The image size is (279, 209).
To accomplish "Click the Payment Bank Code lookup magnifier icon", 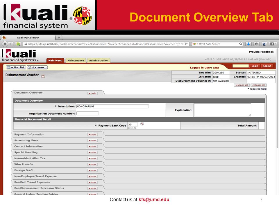I will pyautogui.click(x=142, y=124).
